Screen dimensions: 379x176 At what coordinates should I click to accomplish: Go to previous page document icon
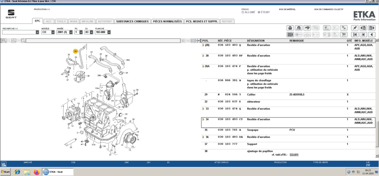(x=363, y=28)
